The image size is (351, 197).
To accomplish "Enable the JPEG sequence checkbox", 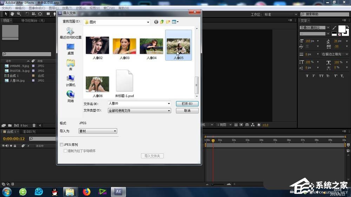I will click(x=62, y=144).
